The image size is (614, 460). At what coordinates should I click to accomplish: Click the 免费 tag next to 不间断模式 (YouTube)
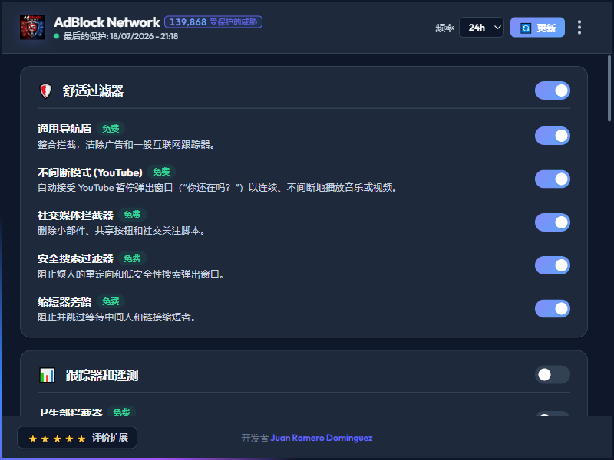(x=161, y=172)
